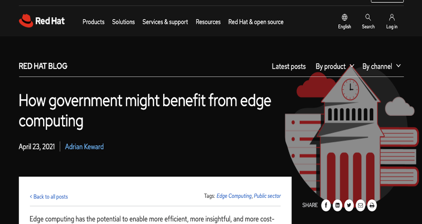Viewport: 422px width, 224px height.
Task: Go to Latest posts
Action: [x=289, y=66]
